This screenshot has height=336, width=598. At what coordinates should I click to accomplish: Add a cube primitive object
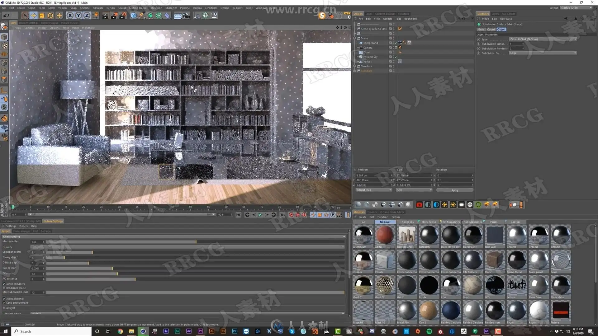(133, 16)
